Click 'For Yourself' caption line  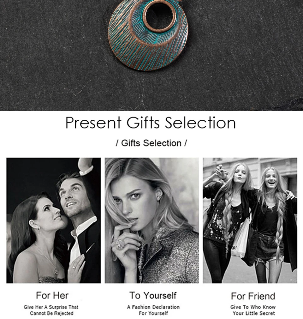click(x=153, y=313)
